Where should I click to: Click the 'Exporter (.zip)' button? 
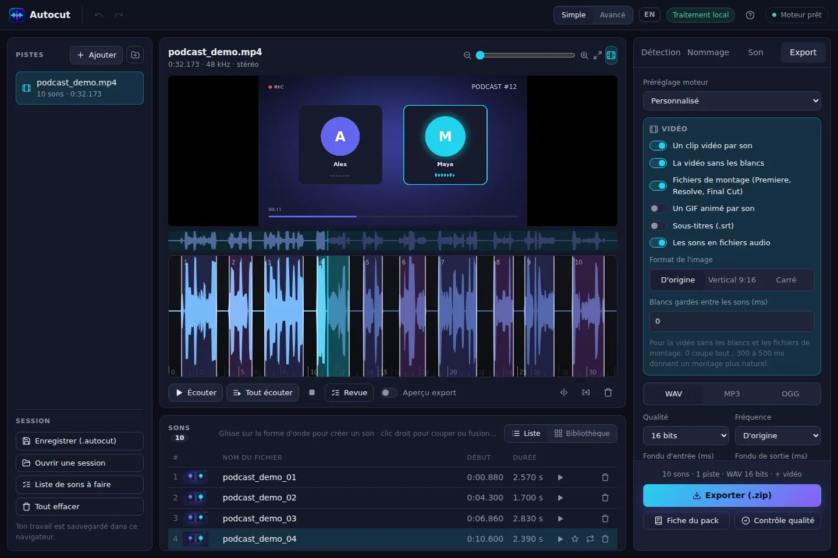point(732,495)
